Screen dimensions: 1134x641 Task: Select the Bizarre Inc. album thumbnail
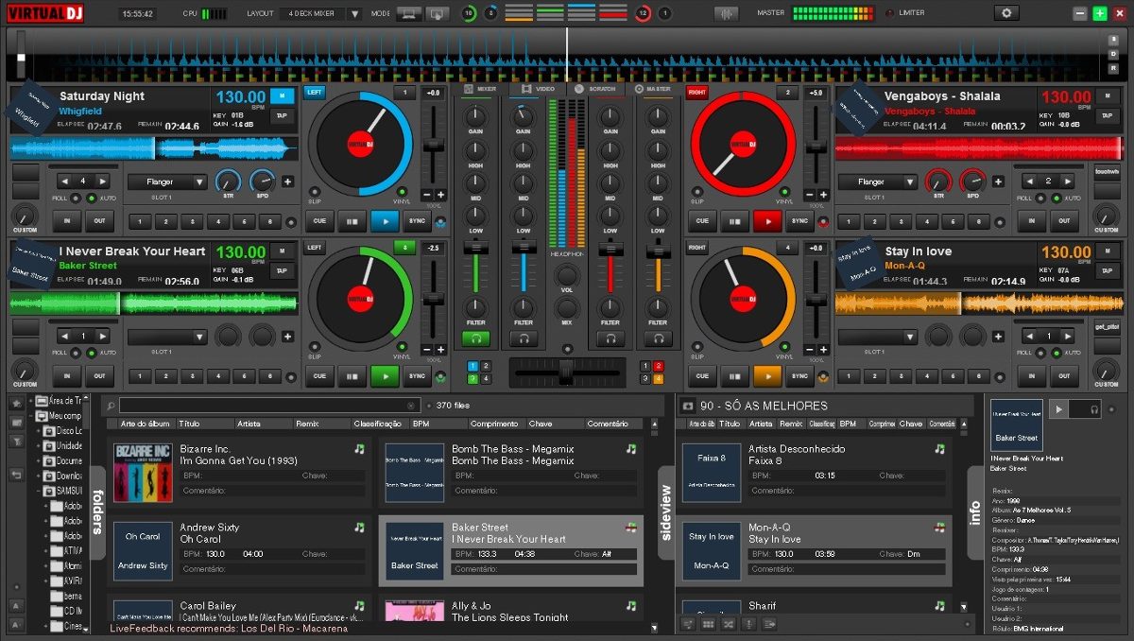pyautogui.click(x=144, y=473)
